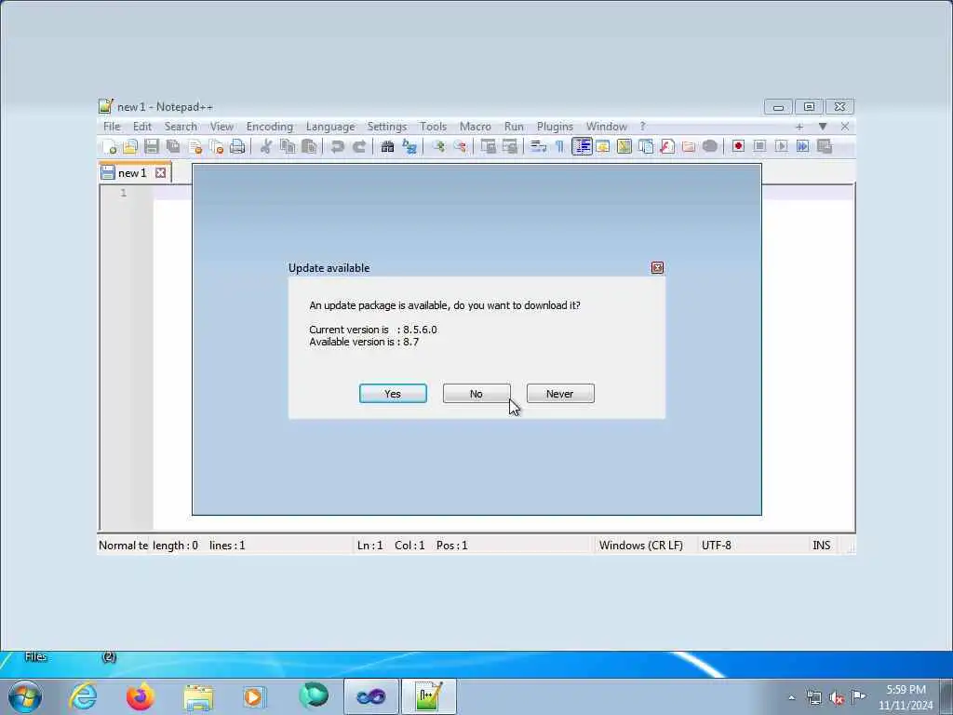Open the Encoding menu
This screenshot has height=715, width=953.
coord(269,127)
